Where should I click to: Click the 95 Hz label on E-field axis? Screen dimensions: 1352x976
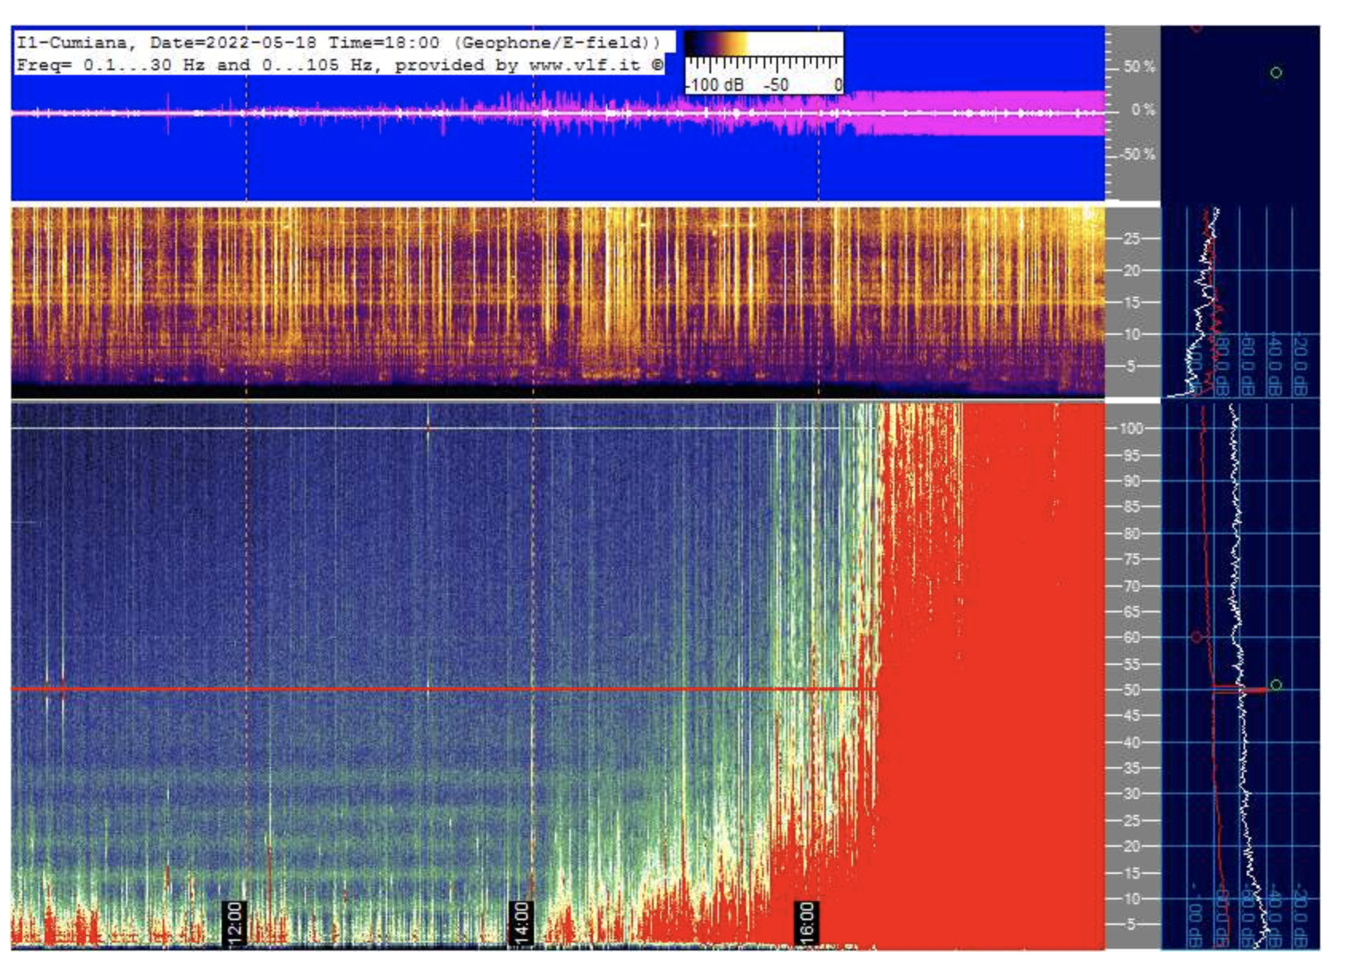click(x=1132, y=455)
